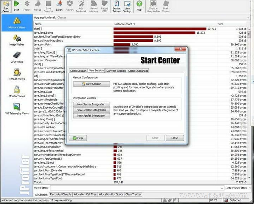Click the Reload toolbar icon
This screenshot has height=204, width=254.
click(x=38, y=6)
